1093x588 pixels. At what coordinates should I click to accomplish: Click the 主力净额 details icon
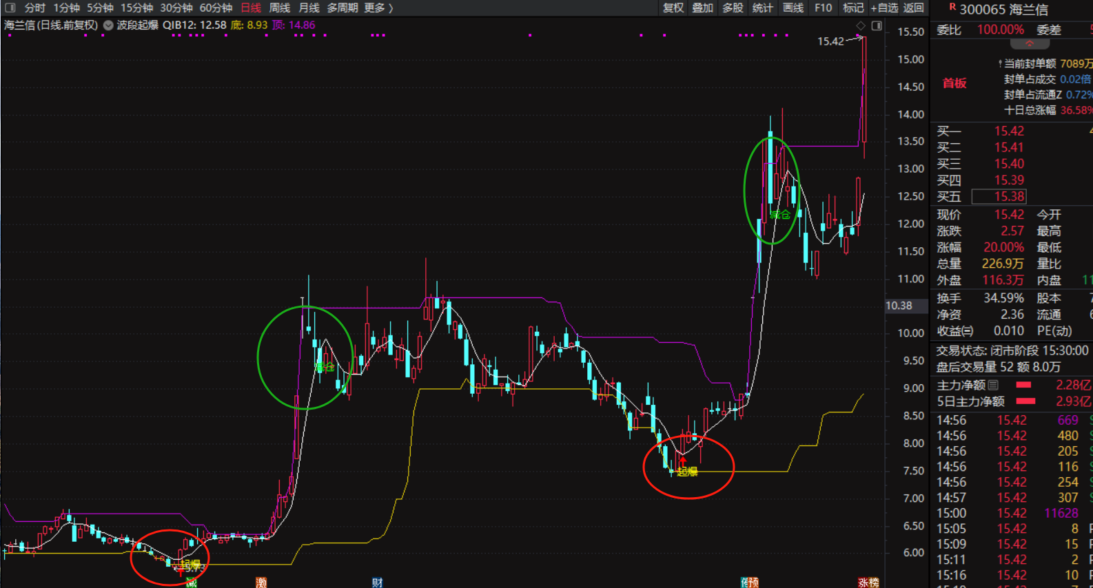tap(993, 385)
